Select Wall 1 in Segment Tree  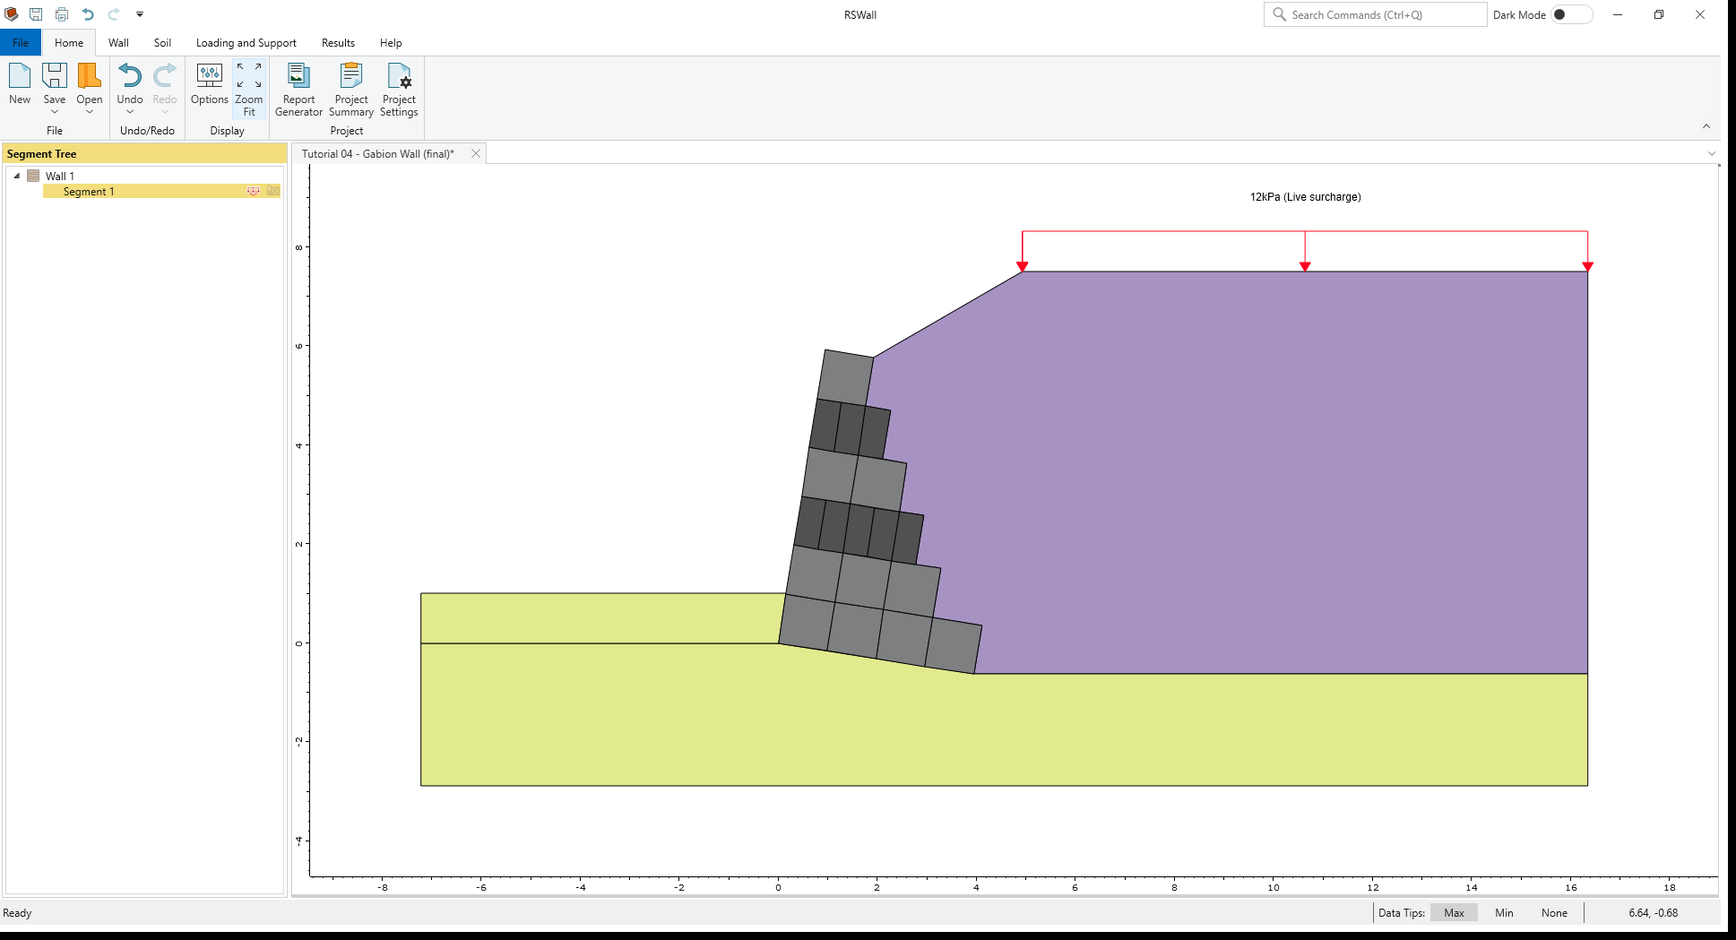60,177
